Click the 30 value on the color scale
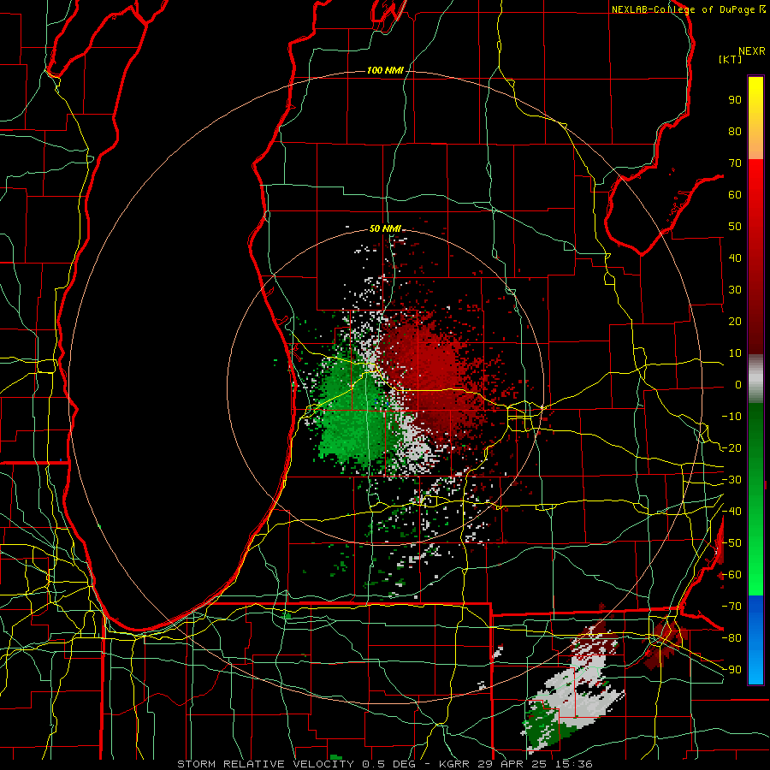 (735, 290)
